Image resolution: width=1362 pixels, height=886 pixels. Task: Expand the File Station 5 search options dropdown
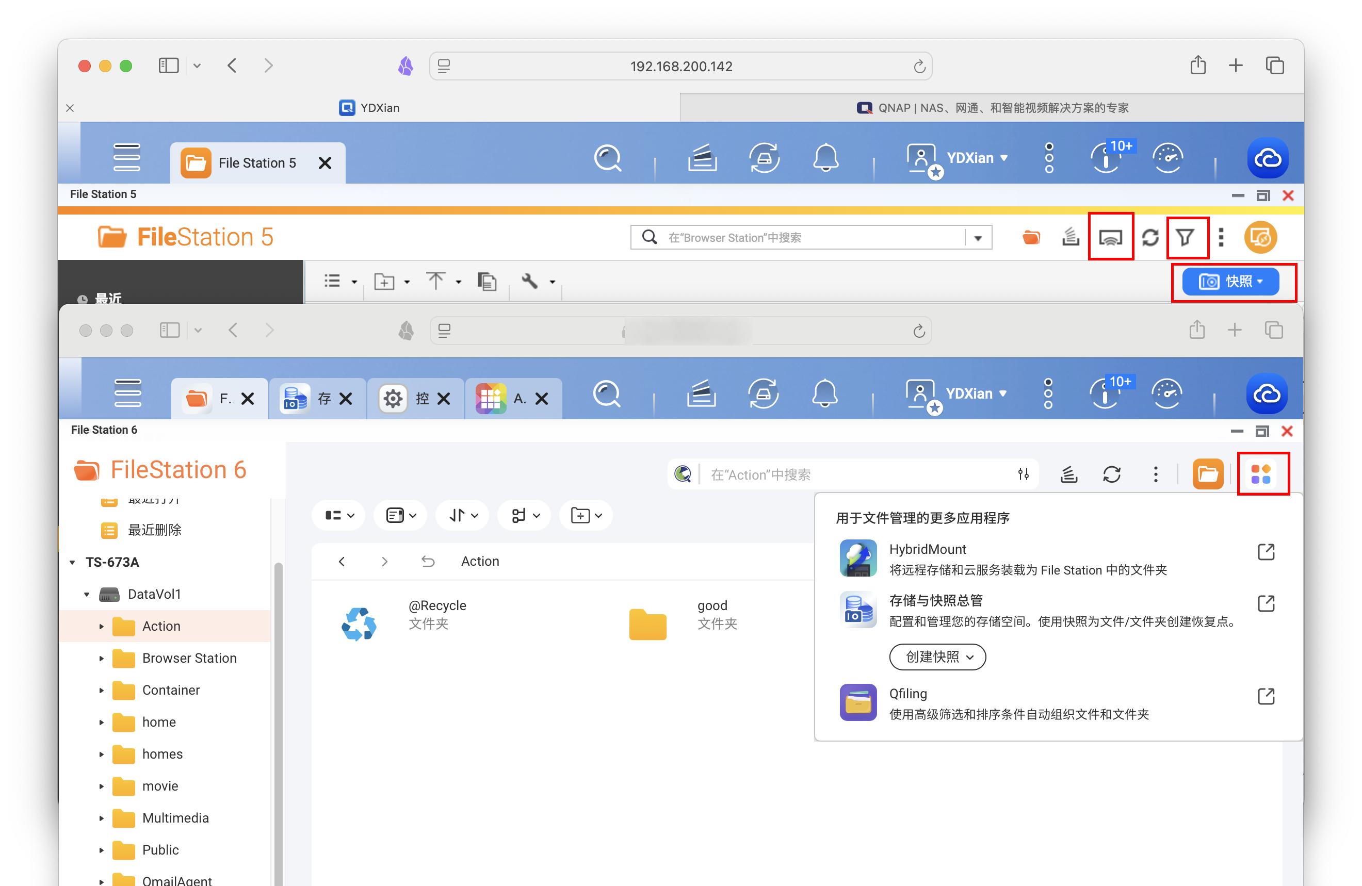point(978,237)
